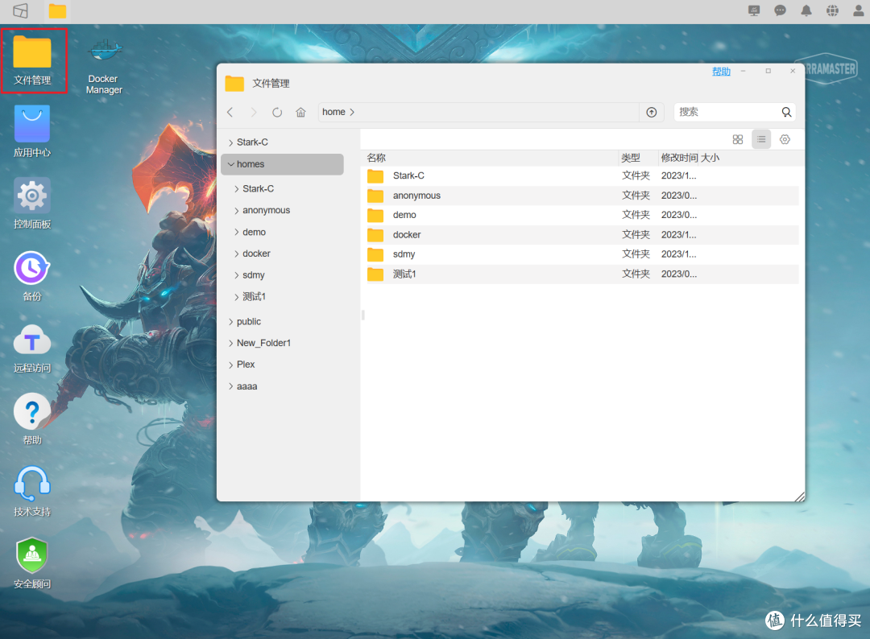Viewport: 870px width, 639px height.
Task: Open the 安全顾问 shield icon
Action: pos(32,563)
